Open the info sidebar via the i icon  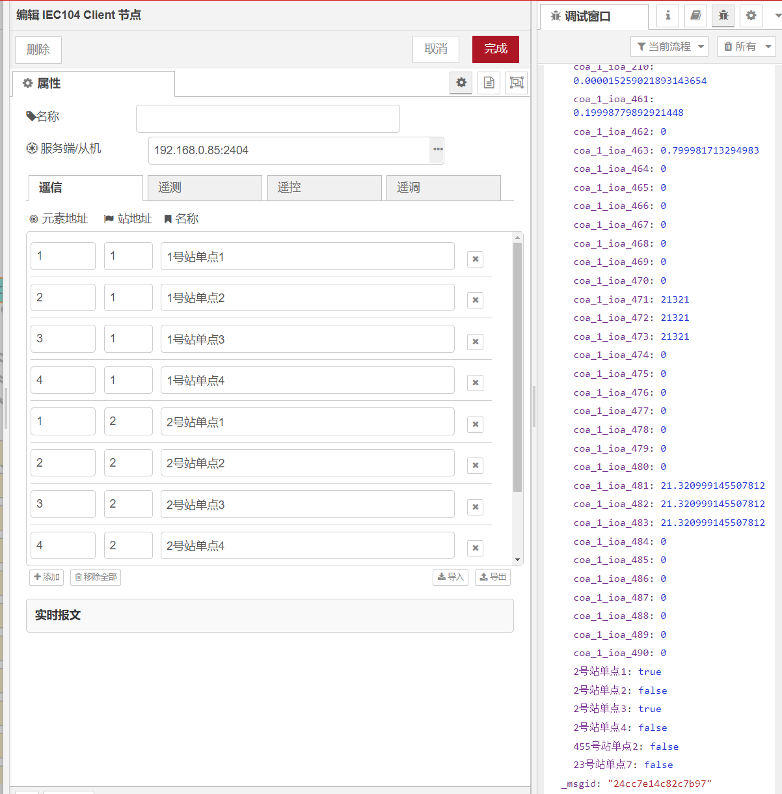[667, 15]
